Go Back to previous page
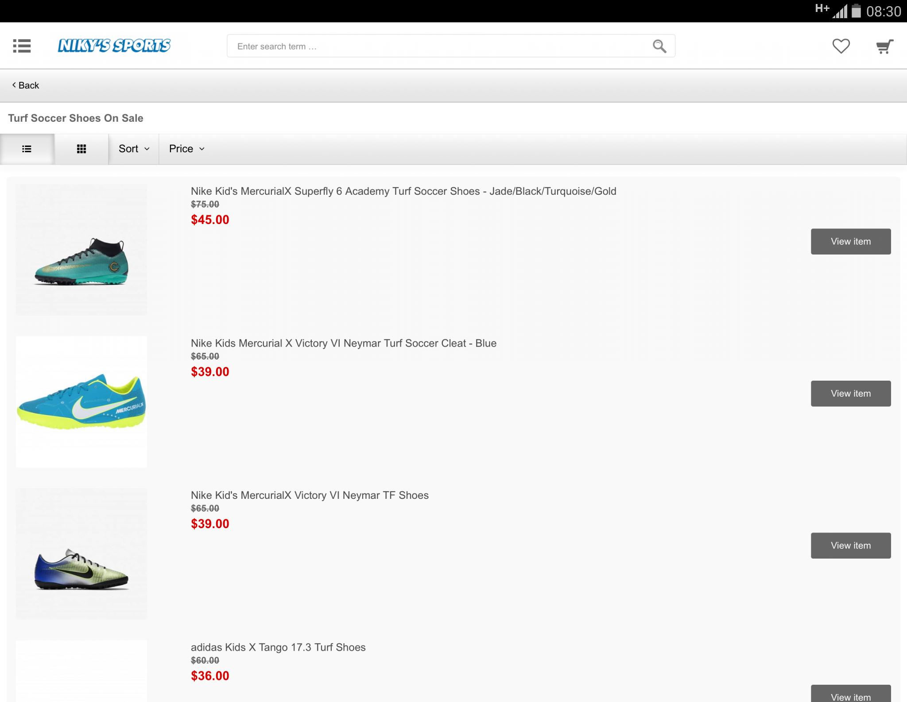This screenshot has width=907, height=702. tap(26, 85)
